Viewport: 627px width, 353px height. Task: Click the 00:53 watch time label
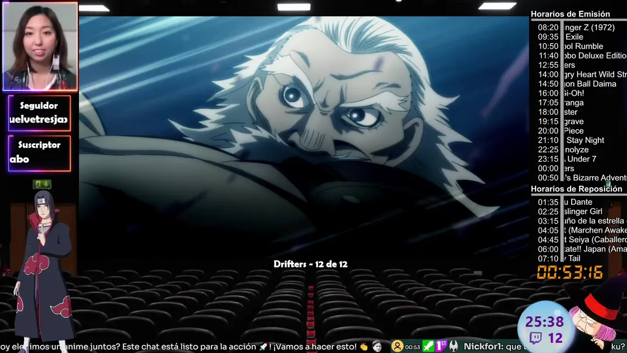[412, 347]
